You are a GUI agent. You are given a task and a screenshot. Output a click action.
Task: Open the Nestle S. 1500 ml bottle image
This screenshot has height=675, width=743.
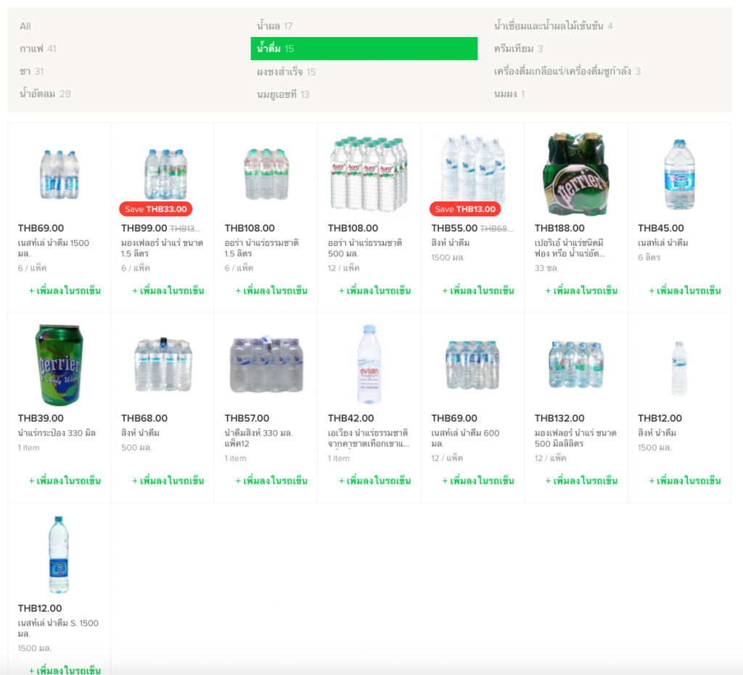[59, 555]
